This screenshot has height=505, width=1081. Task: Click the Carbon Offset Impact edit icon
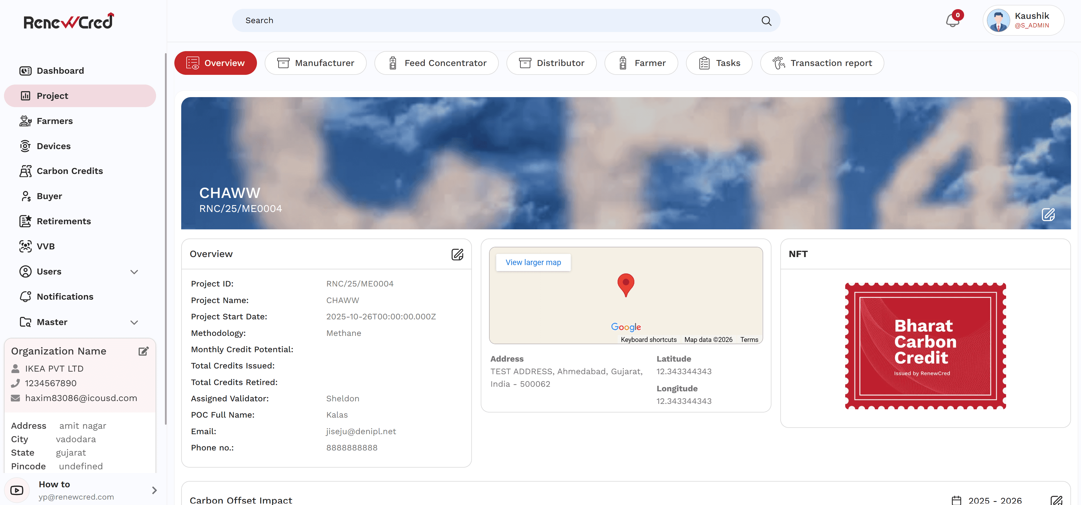[x=1056, y=500]
